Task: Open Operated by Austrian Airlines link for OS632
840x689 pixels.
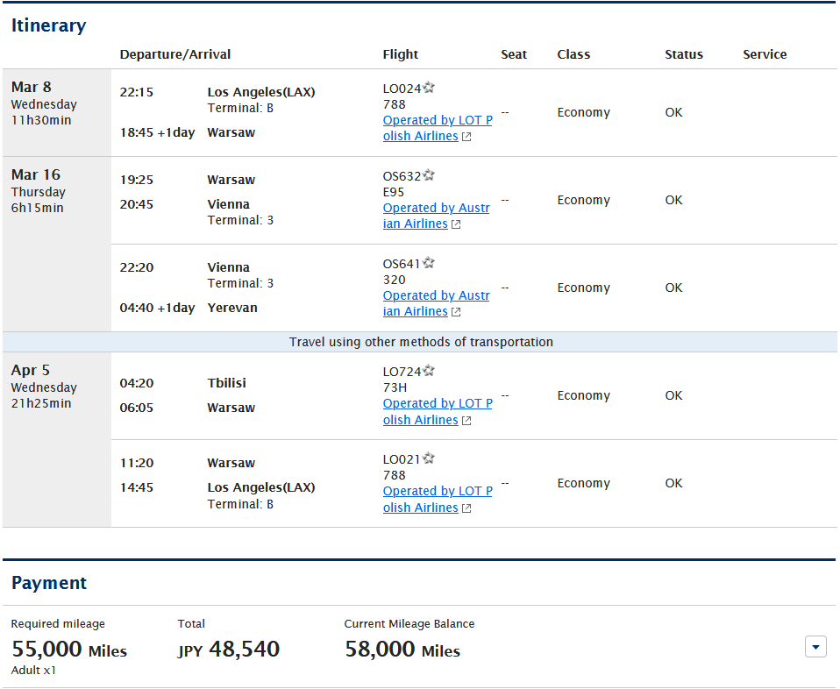Action: (x=436, y=216)
